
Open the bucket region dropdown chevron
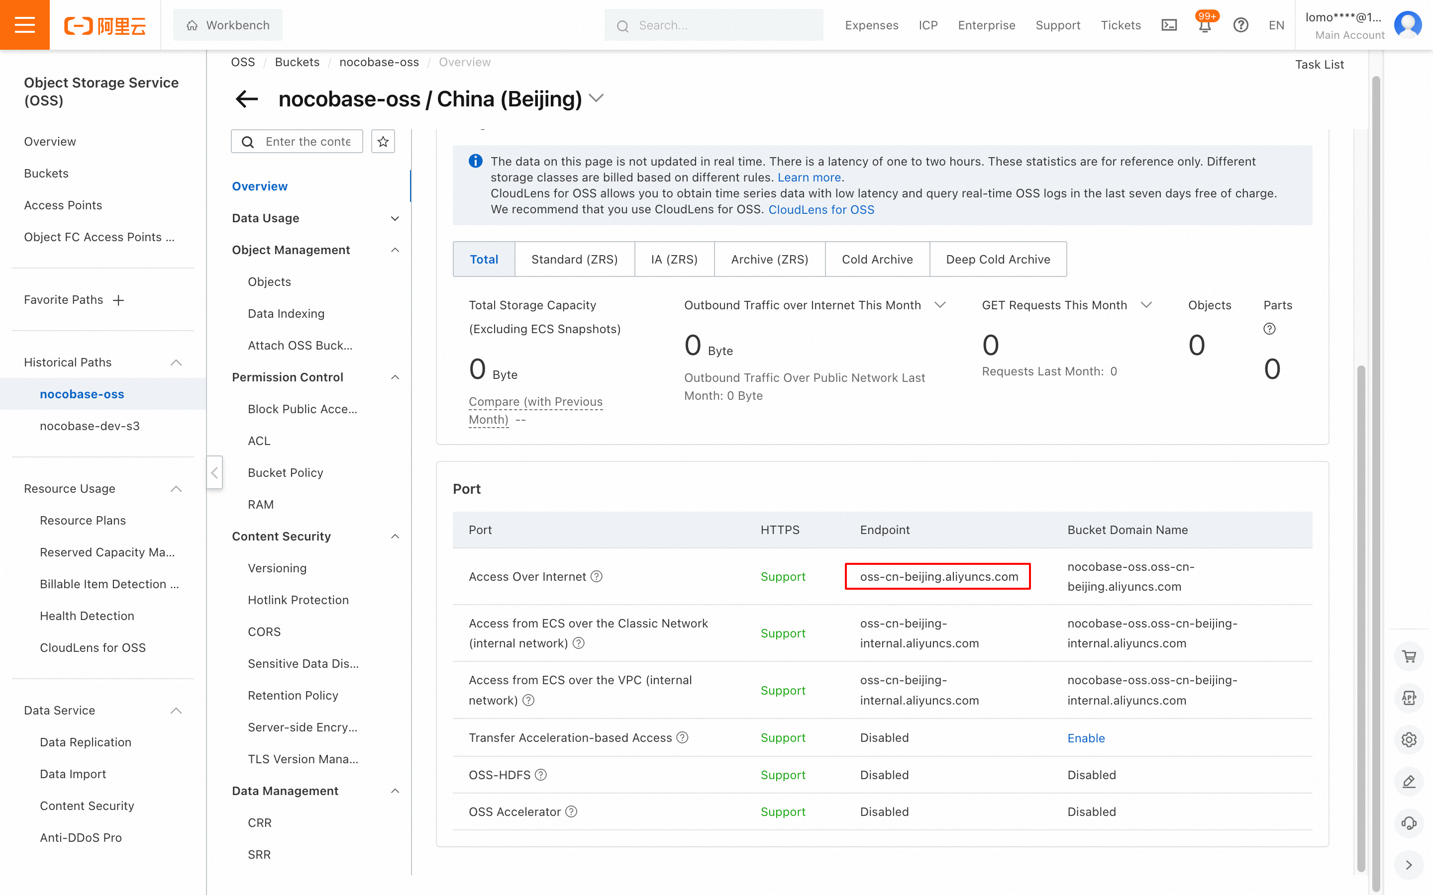tap(596, 98)
